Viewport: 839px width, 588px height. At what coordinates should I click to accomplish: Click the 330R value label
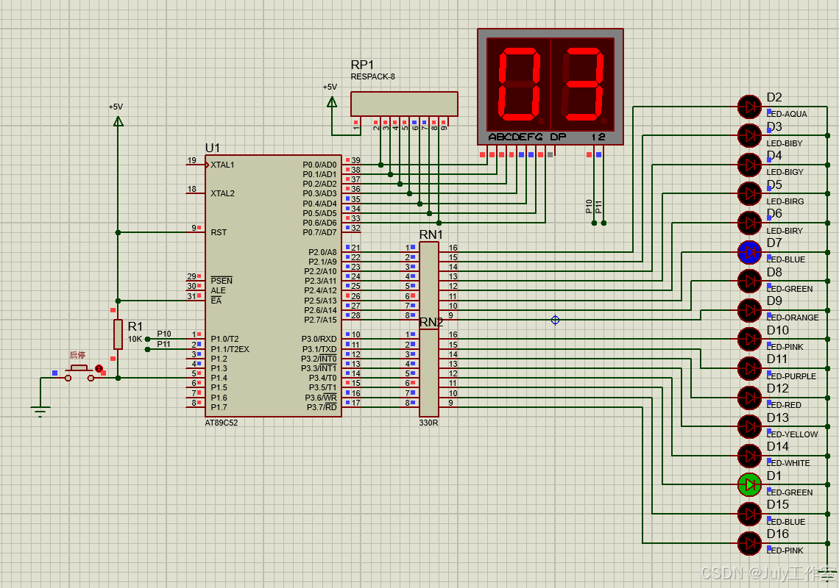pyautogui.click(x=428, y=423)
